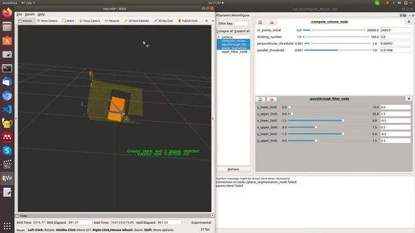This screenshot has height=233, width=415.
Task: Choose the Select tool in RViz
Action: click(x=68, y=21)
